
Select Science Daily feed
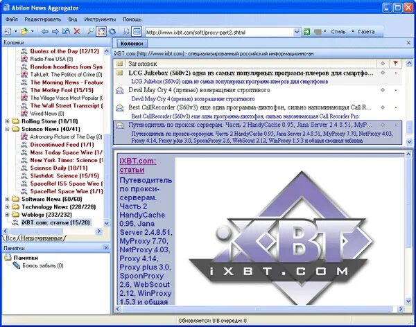[59, 168]
